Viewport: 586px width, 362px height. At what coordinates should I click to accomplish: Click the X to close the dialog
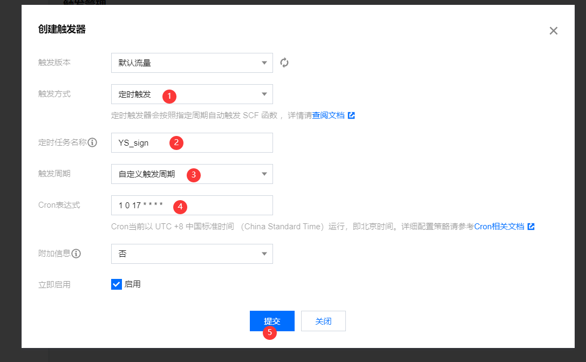point(553,31)
